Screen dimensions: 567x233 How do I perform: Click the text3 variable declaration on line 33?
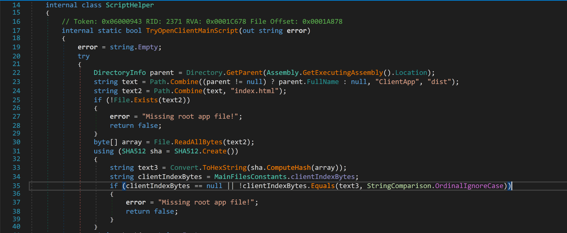[148, 168]
